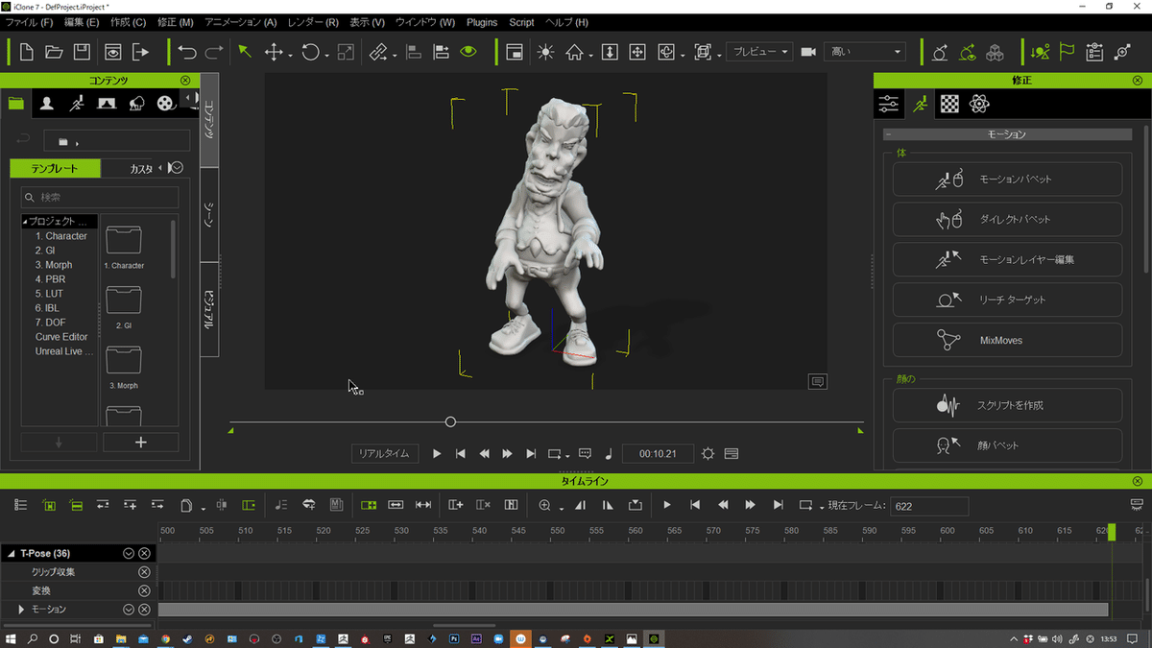Click the Undo arrow in the toolbar
Screen dimensions: 1152x648
187,52
